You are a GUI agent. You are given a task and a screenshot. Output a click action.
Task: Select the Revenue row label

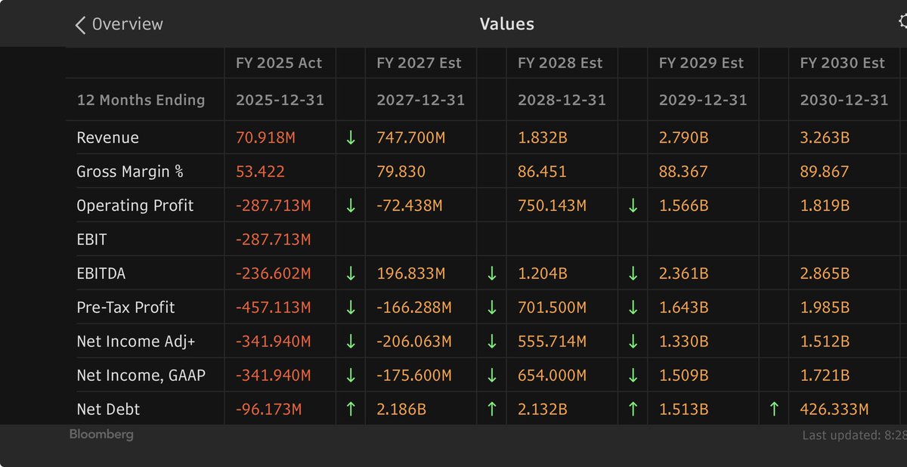point(108,138)
